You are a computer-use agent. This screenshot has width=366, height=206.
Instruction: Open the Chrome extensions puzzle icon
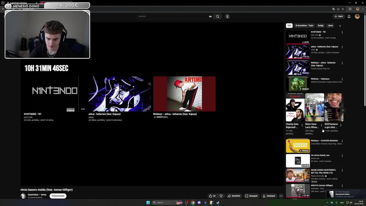pos(350,9)
